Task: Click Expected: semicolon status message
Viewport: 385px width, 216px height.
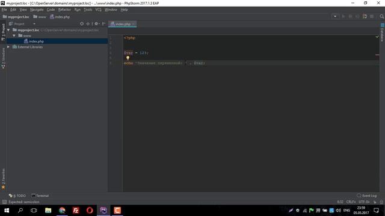Action: click(x=24, y=202)
